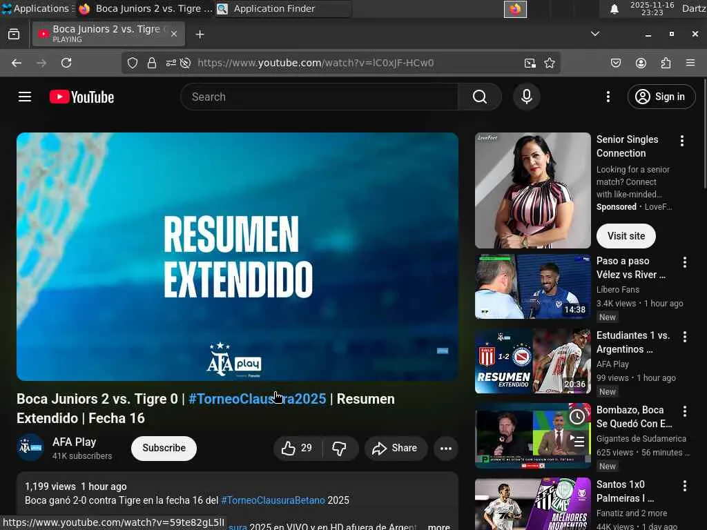This screenshot has height=530, width=707.
Task: Open Firefox View tab overview icon
Action: tap(14, 35)
